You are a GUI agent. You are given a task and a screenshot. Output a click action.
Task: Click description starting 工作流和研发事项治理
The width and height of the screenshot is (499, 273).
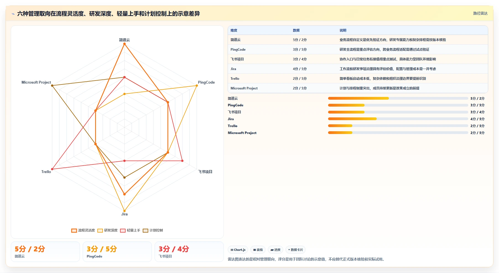point(388,69)
